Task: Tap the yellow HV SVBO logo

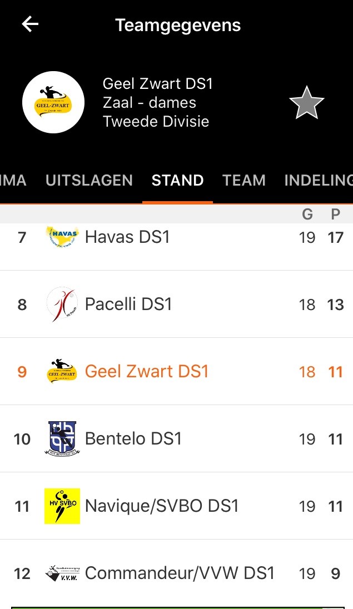Action: click(62, 506)
